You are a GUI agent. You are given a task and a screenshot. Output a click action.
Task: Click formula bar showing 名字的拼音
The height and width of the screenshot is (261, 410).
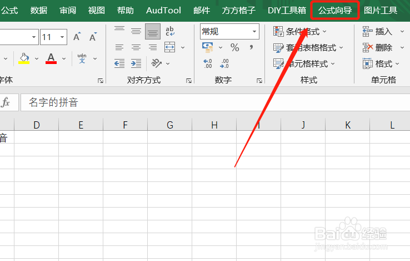[215, 102]
